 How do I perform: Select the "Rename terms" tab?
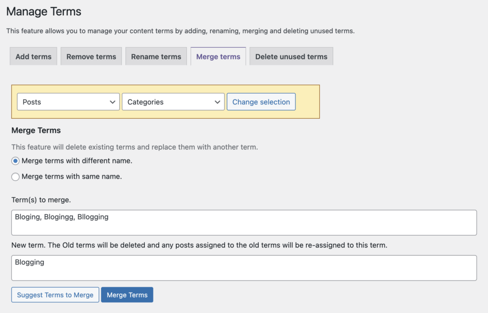click(x=156, y=56)
